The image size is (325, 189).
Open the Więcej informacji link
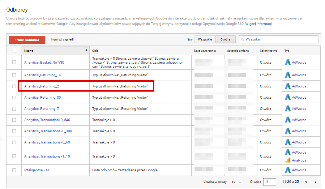[x=259, y=23]
